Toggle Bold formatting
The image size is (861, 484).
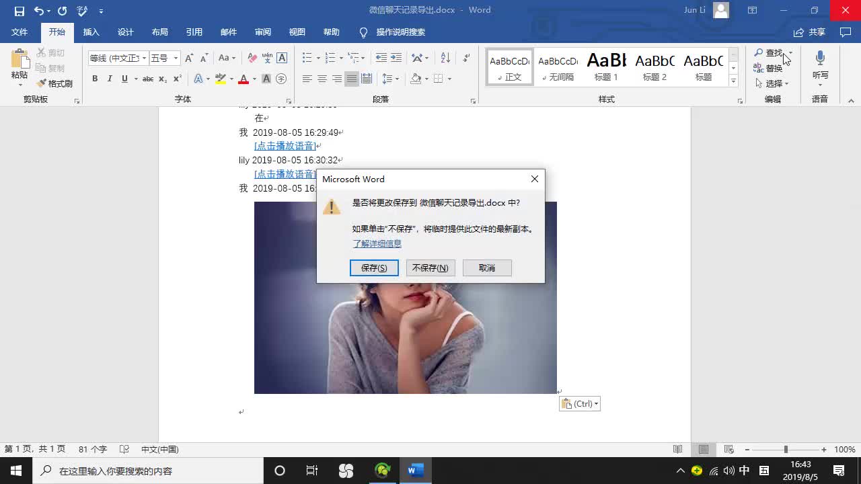point(95,79)
